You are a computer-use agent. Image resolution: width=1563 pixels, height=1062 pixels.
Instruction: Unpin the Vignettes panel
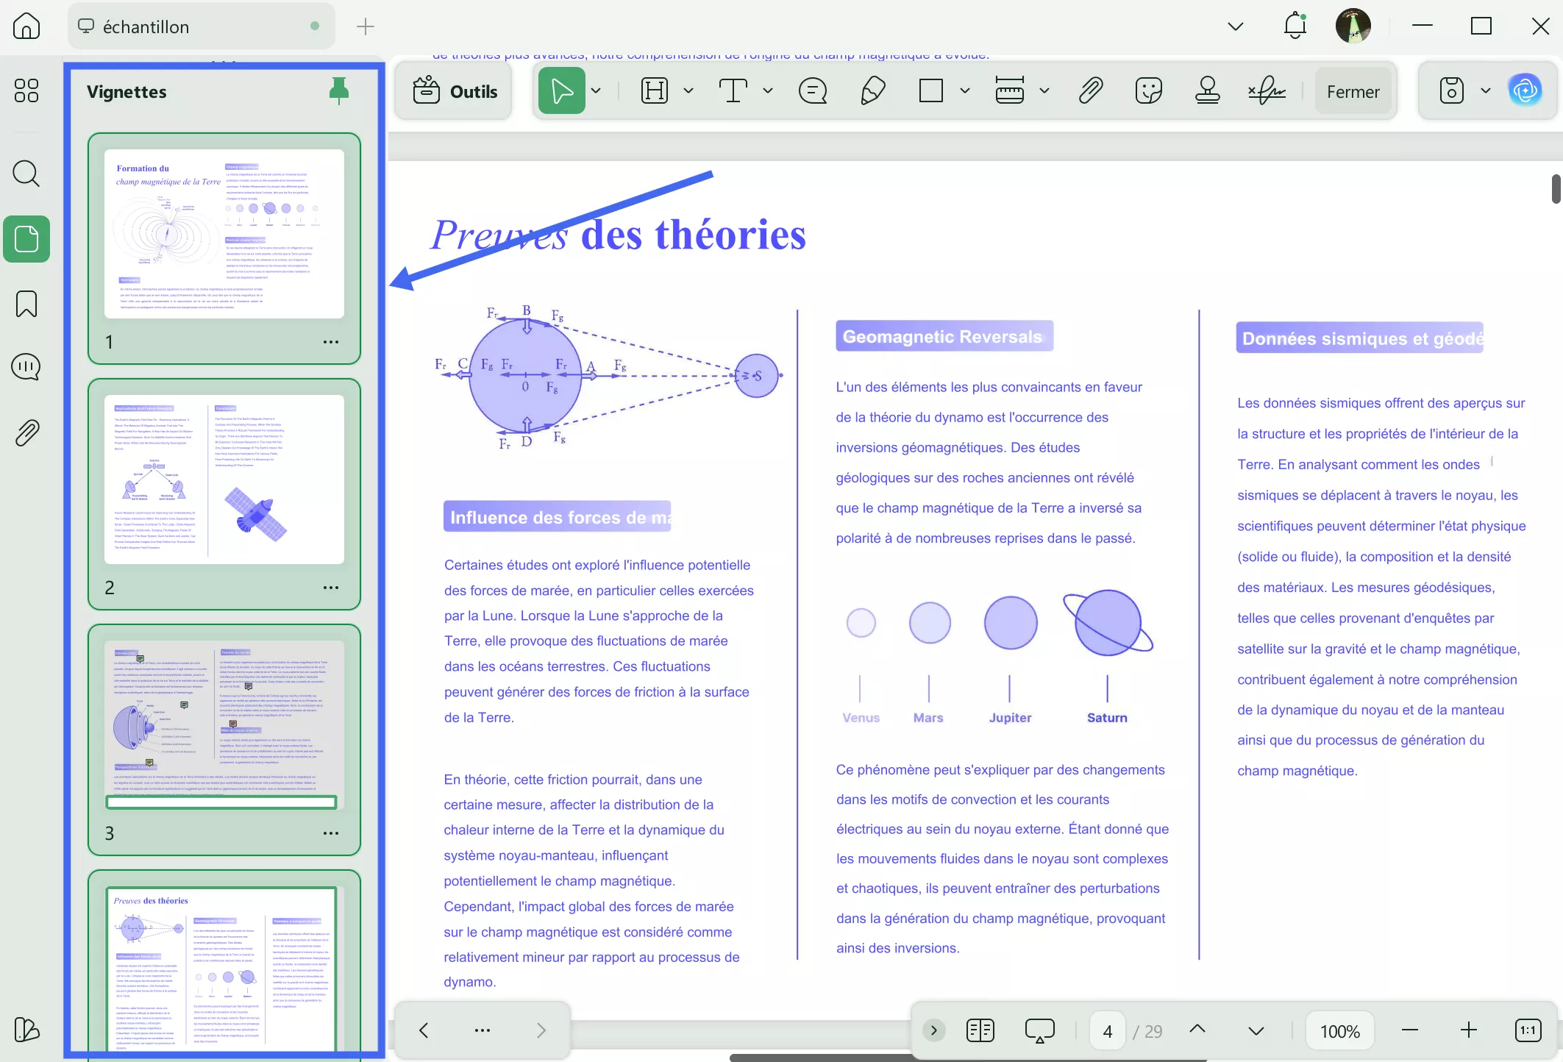pyautogui.click(x=340, y=90)
